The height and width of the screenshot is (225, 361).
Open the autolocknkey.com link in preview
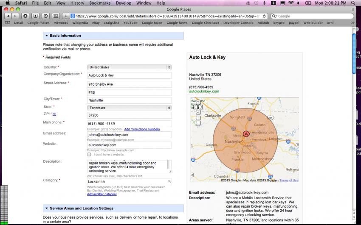coord(204,92)
